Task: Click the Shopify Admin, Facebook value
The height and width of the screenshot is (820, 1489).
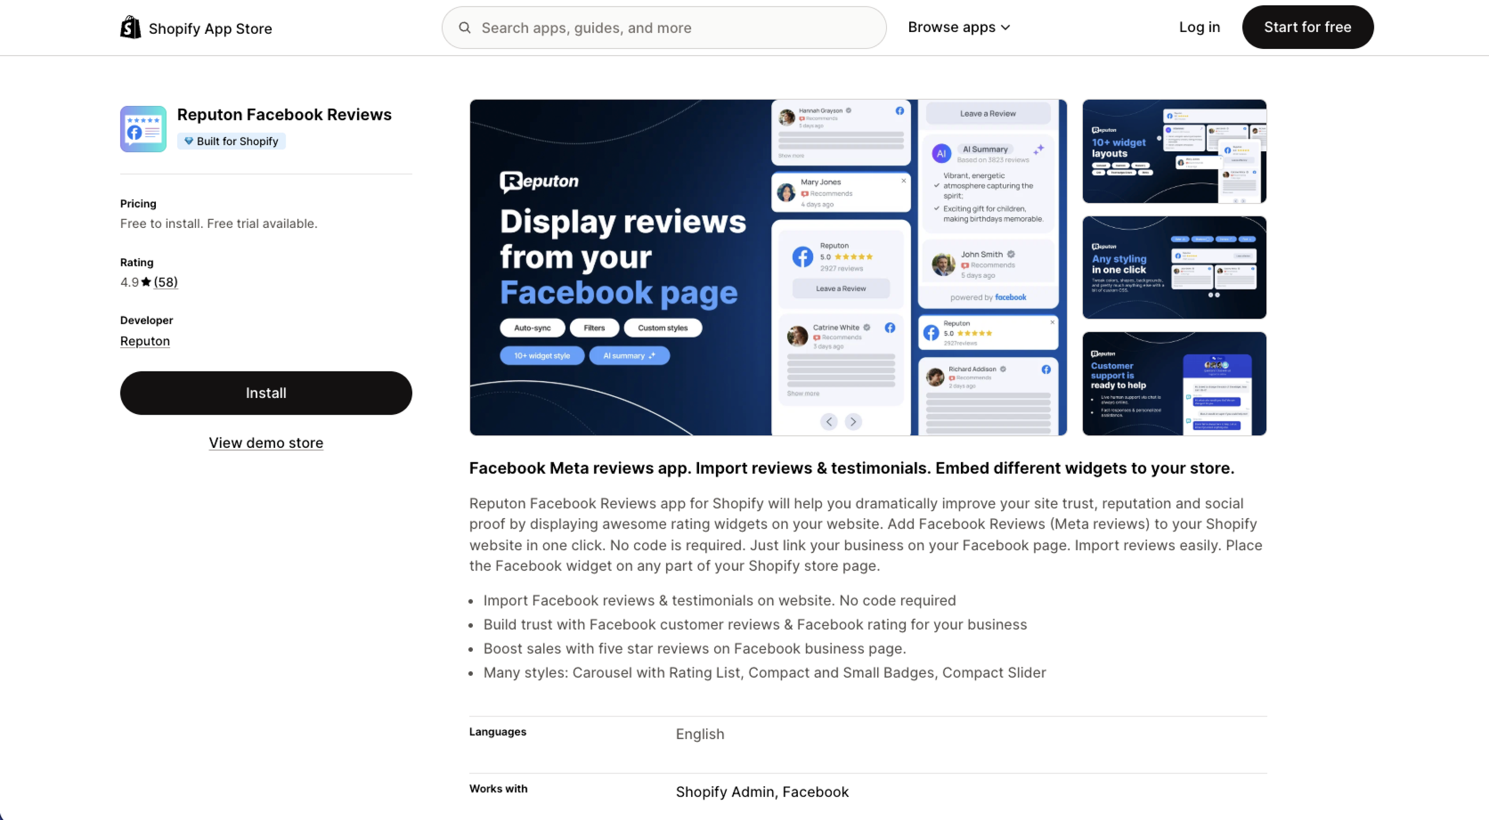Action: point(762,792)
